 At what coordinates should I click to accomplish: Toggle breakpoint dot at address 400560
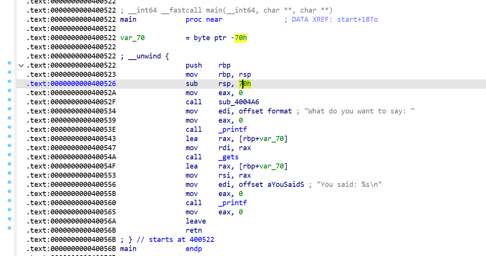tap(10, 200)
